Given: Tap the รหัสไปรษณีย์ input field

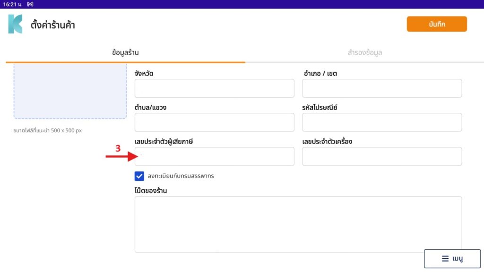Looking at the screenshot, I should (382, 122).
